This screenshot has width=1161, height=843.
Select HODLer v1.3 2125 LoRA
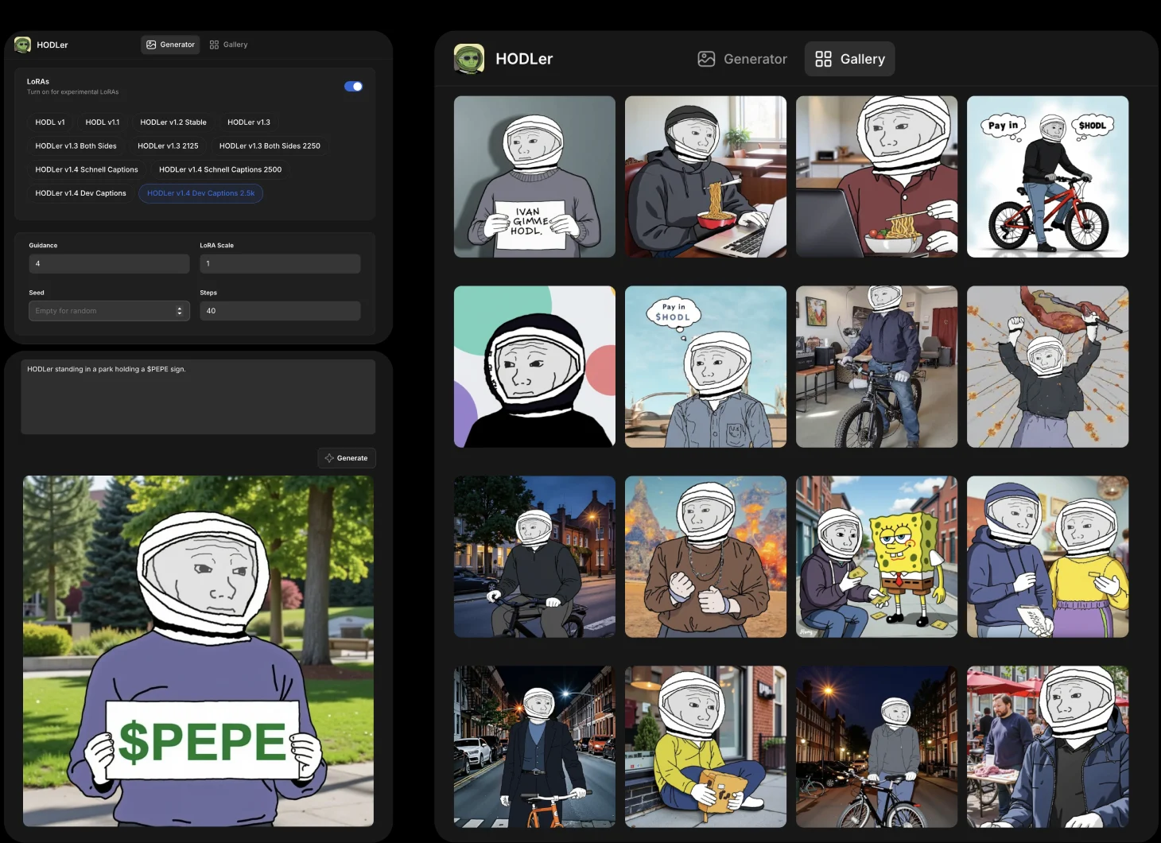tap(168, 146)
